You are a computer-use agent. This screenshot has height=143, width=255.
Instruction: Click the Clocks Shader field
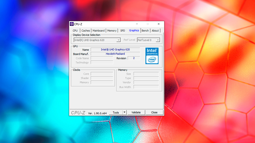tap(102, 78)
